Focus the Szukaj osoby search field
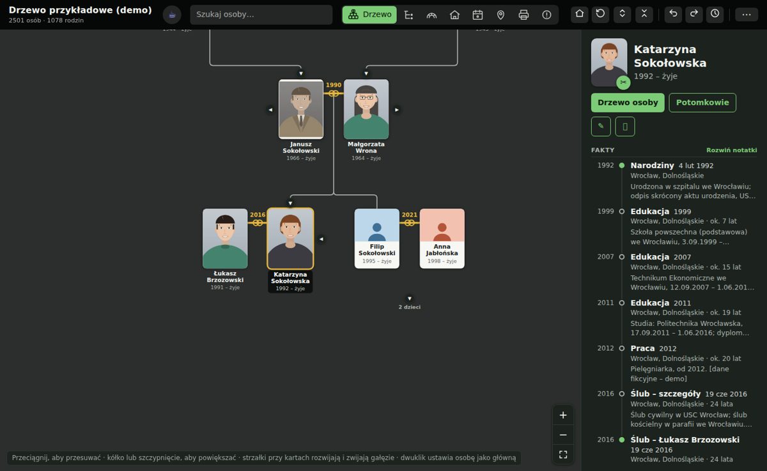Screen dimensions: 767x471 261,15
